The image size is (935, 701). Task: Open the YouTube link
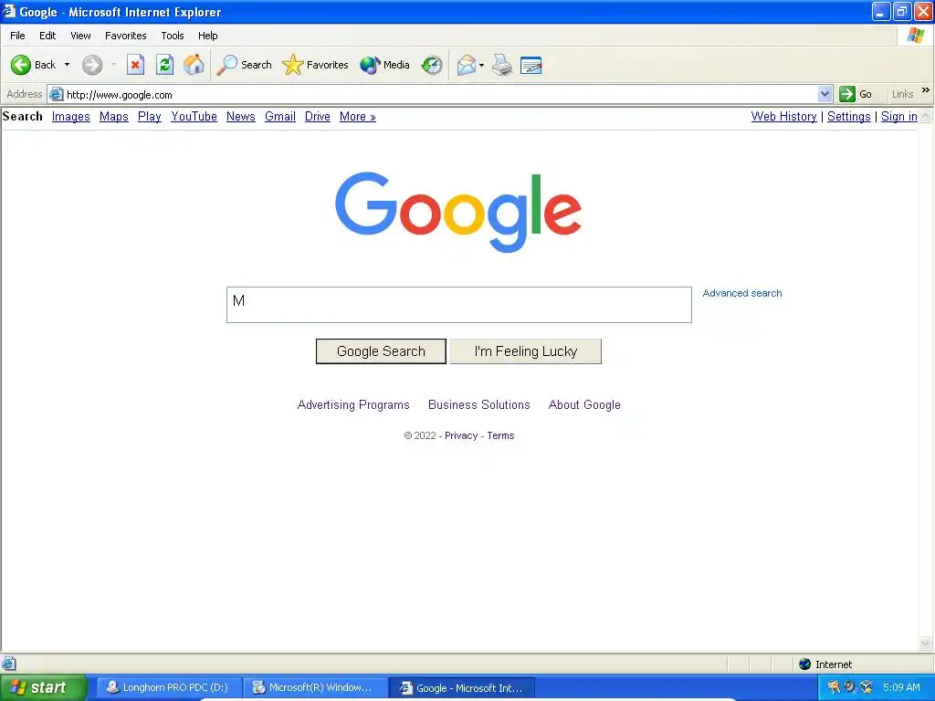click(194, 116)
